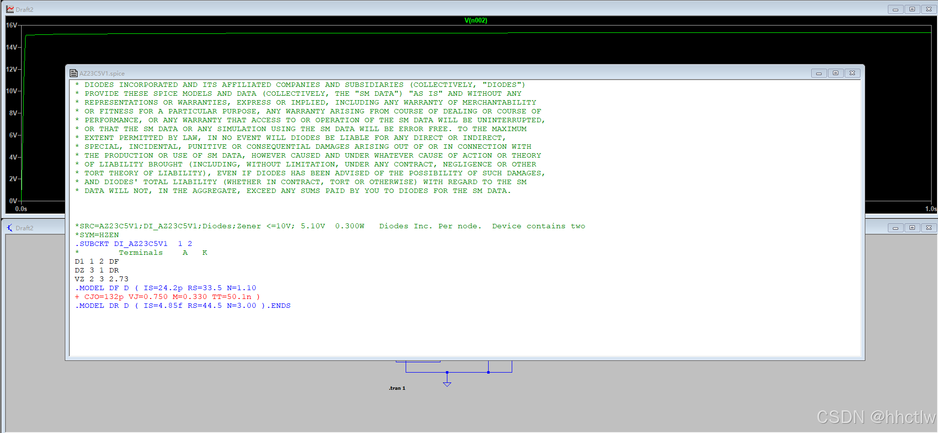938x433 pixels.
Task: Click the 1.0s time axis label
Action: 931,209
